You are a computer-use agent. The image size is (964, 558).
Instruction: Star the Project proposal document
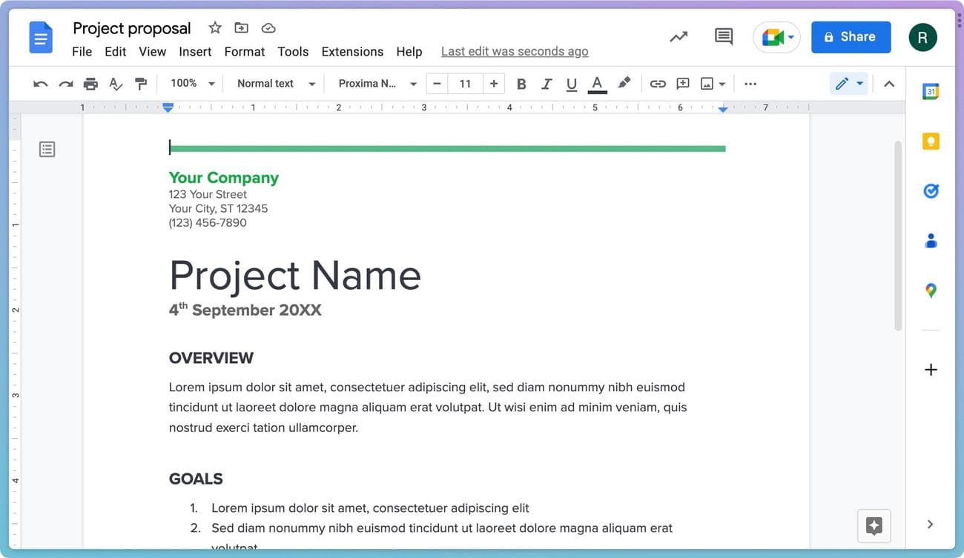(x=215, y=28)
